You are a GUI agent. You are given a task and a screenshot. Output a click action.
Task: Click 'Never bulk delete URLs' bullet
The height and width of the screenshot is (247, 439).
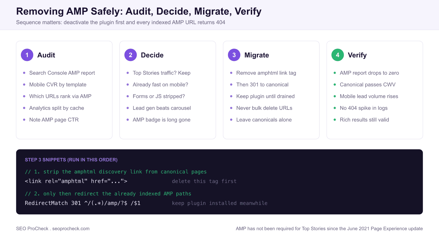(264, 108)
